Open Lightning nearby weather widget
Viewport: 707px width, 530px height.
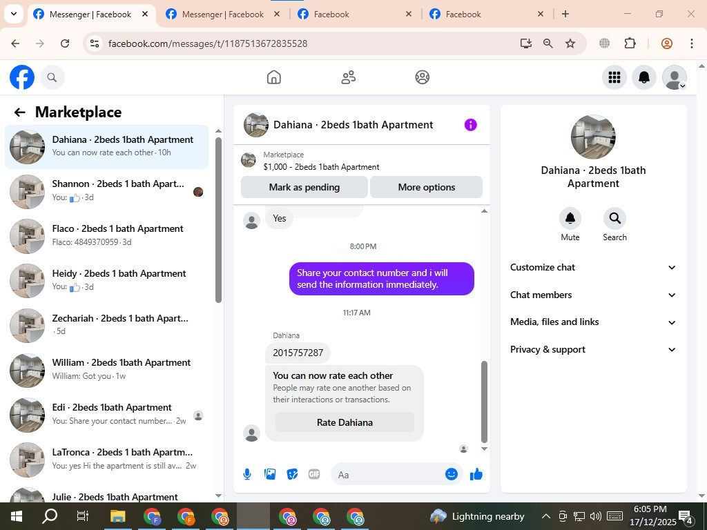point(477,516)
